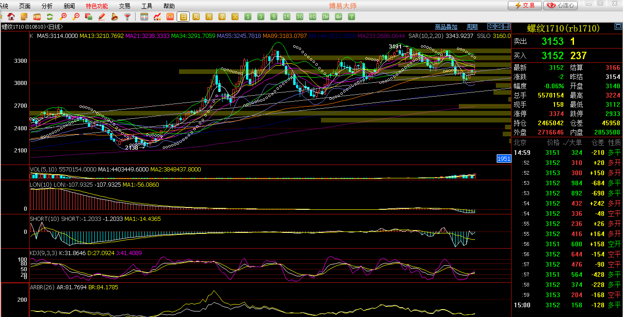Click the 心连心 hearts button
Screen dimensions: 623x317
point(561,6)
